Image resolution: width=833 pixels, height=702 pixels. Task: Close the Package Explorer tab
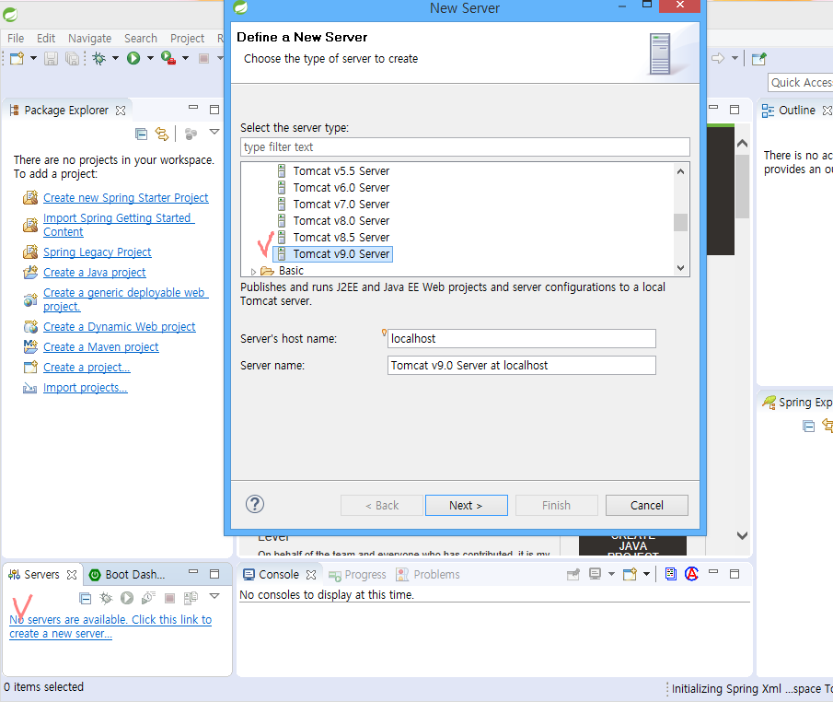(x=121, y=111)
